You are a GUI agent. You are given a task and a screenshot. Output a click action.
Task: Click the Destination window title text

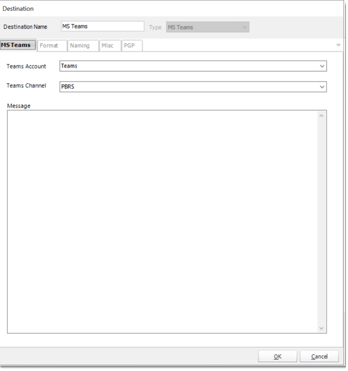point(18,9)
